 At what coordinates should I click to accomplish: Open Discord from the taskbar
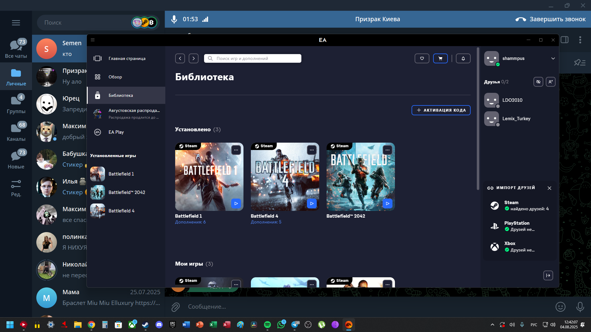159,325
